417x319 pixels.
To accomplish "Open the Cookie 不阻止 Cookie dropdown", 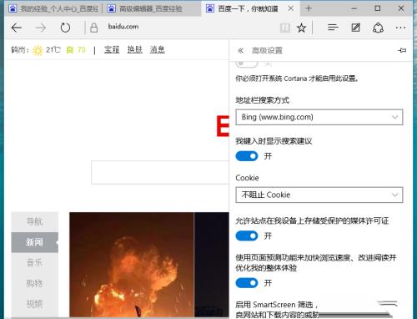I will (x=319, y=195).
